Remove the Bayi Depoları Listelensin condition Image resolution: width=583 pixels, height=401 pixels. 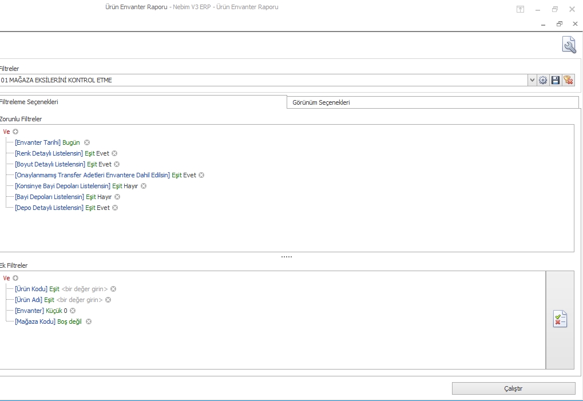117,197
